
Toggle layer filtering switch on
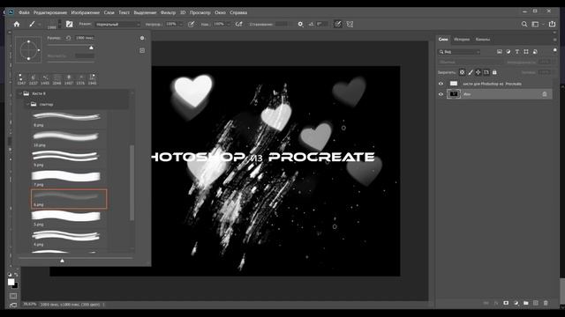(x=555, y=50)
